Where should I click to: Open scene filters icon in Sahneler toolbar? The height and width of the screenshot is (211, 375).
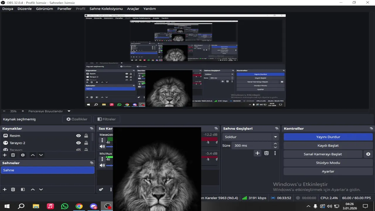coord(23,190)
